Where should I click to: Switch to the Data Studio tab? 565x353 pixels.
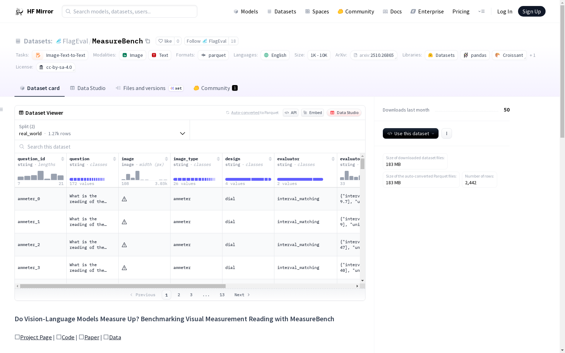(x=88, y=88)
